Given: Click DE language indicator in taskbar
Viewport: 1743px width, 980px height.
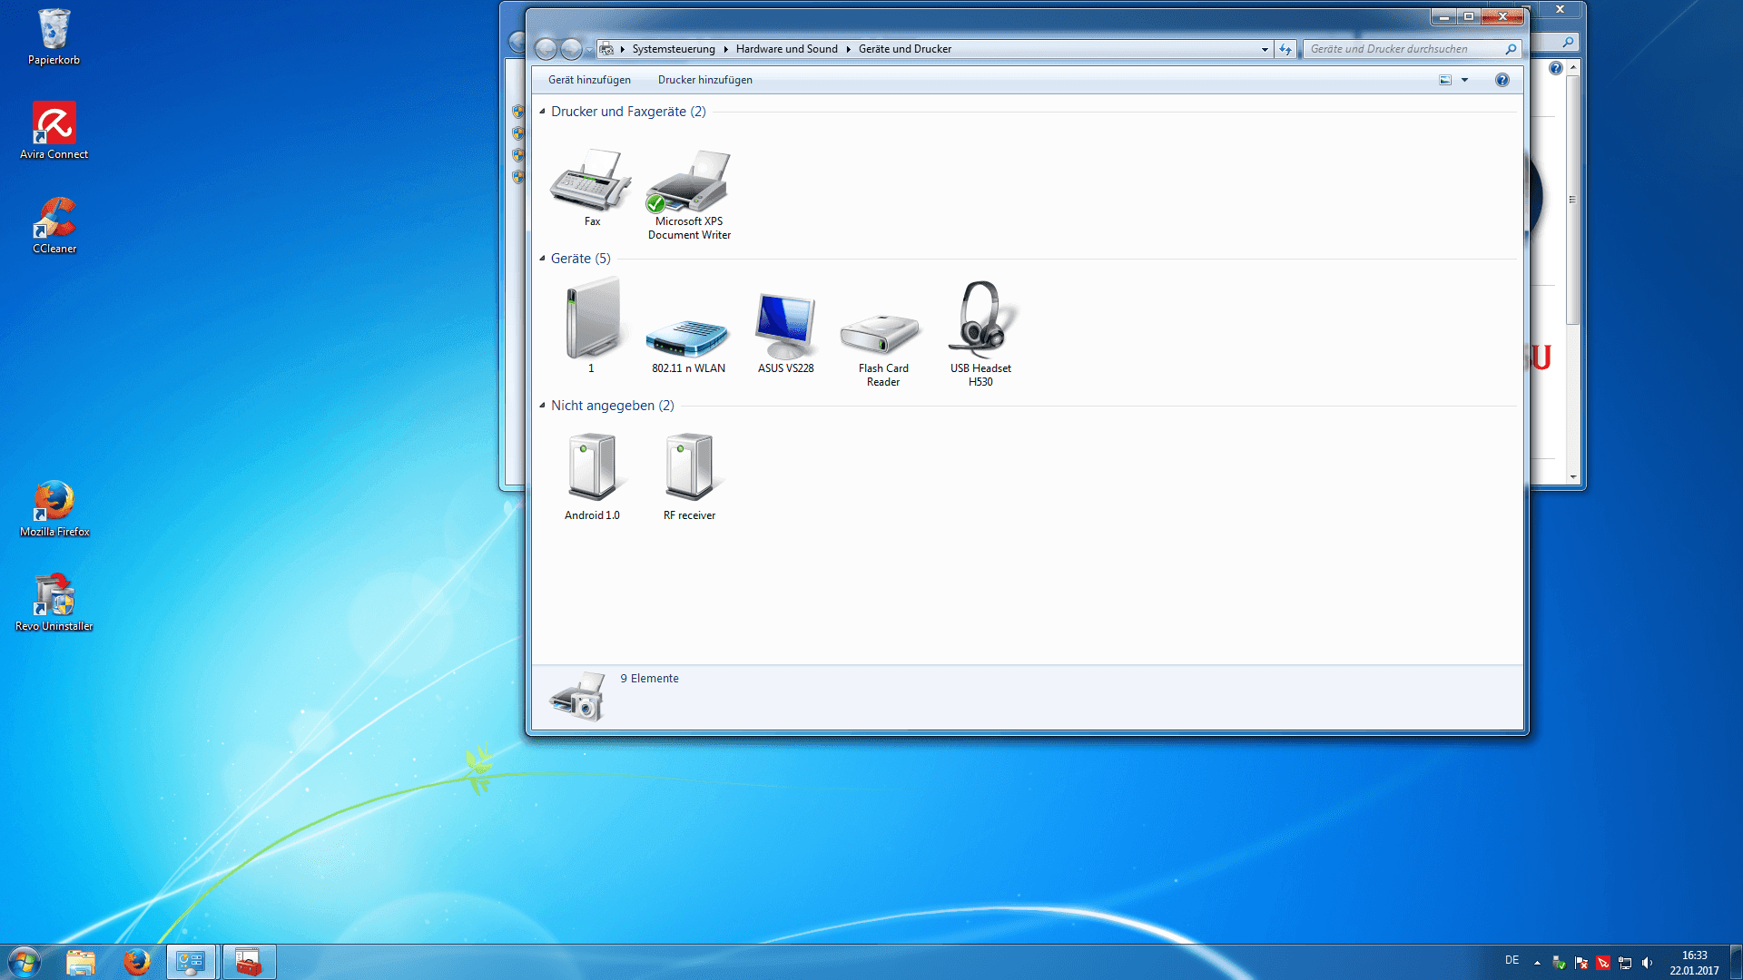Looking at the screenshot, I should (x=1512, y=960).
